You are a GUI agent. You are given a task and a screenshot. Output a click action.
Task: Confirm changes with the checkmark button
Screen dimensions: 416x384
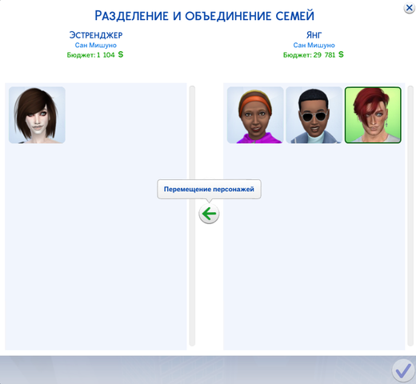point(403,370)
